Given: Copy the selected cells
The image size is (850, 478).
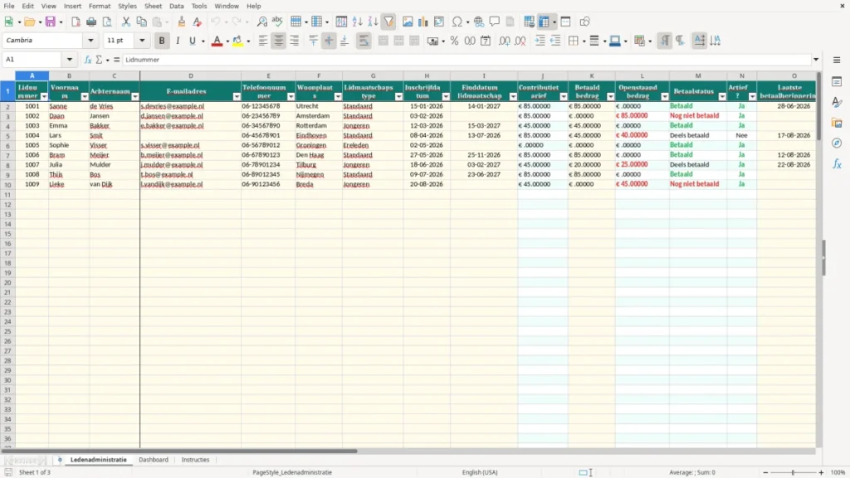Looking at the screenshot, I should click(141, 22).
